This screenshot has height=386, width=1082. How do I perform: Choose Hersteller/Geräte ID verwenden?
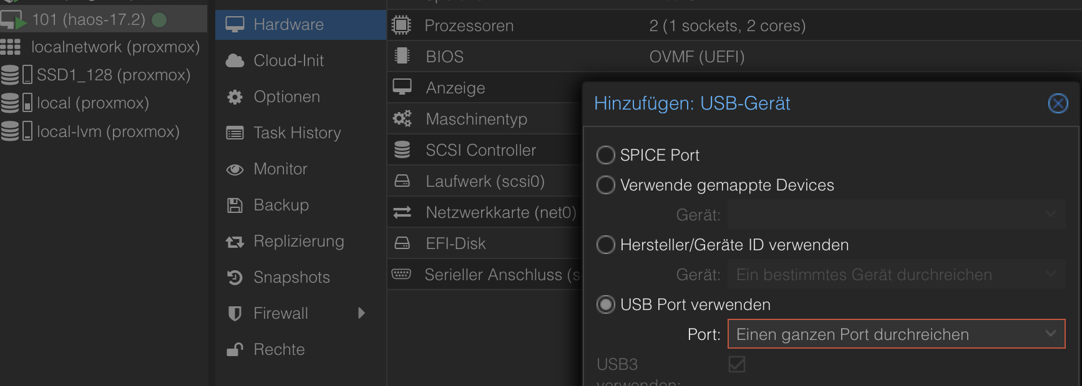click(605, 245)
